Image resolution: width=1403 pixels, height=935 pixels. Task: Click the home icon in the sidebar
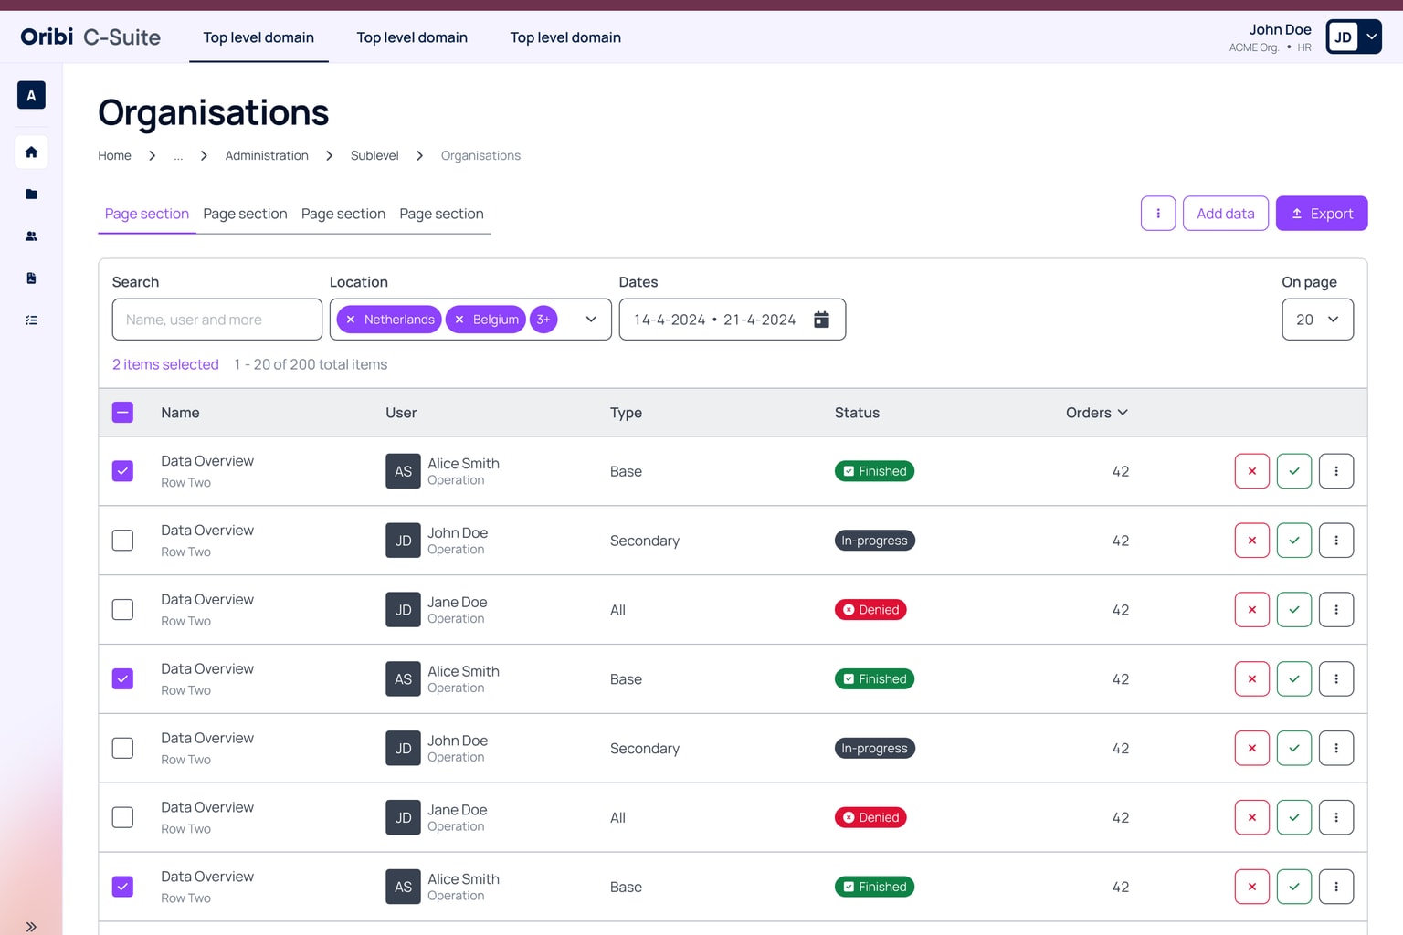click(31, 152)
